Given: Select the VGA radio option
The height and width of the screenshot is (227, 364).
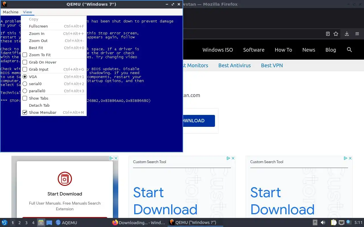Looking at the screenshot, I should pos(25,77).
